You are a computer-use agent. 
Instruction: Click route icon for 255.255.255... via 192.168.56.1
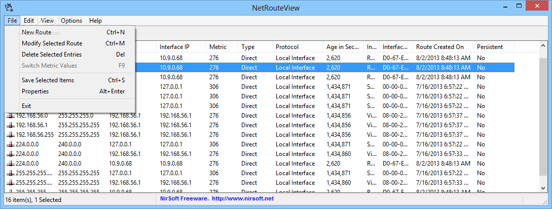click(11, 183)
